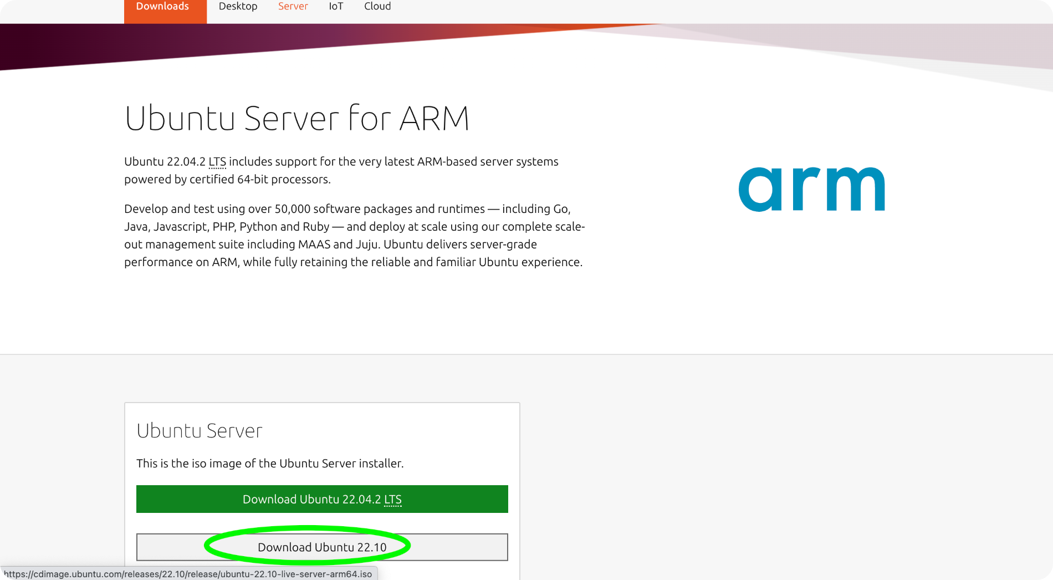Select the Server navigation item
The image size is (1053, 580).
point(293,7)
